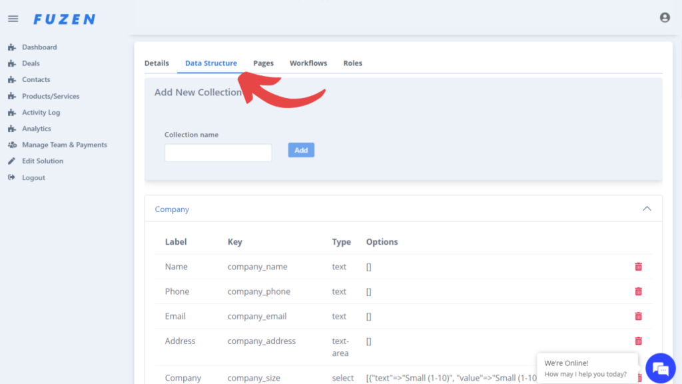Click the Add collection button
The image size is (682, 384).
click(301, 150)
